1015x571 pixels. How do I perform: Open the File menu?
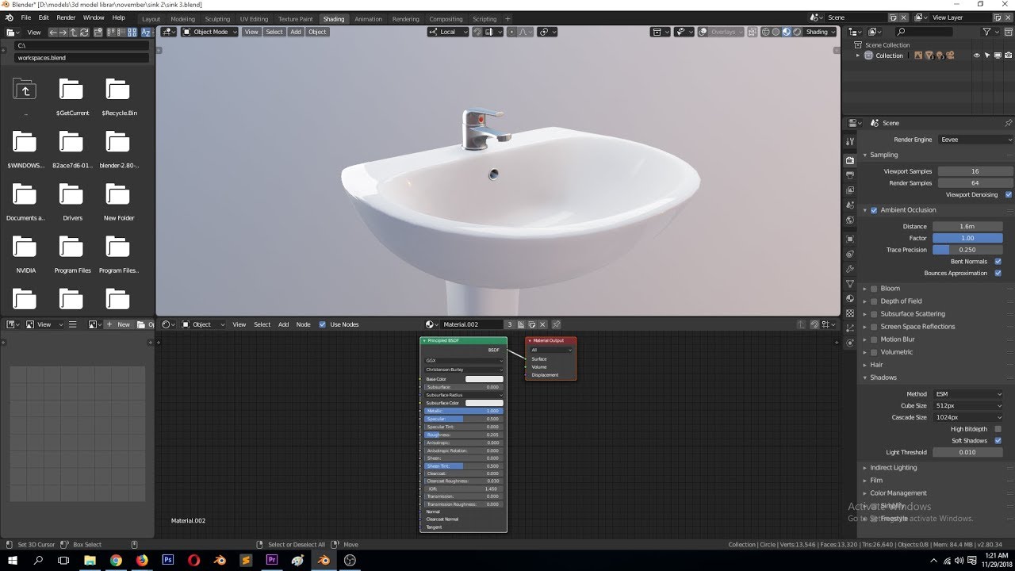(x=26, y=17)
